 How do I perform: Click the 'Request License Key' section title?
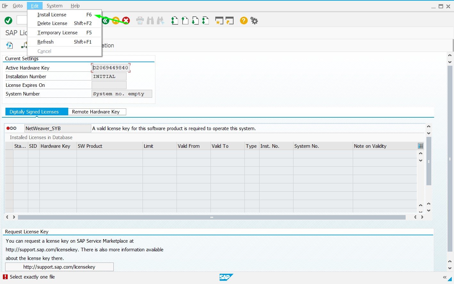(27, 231)
